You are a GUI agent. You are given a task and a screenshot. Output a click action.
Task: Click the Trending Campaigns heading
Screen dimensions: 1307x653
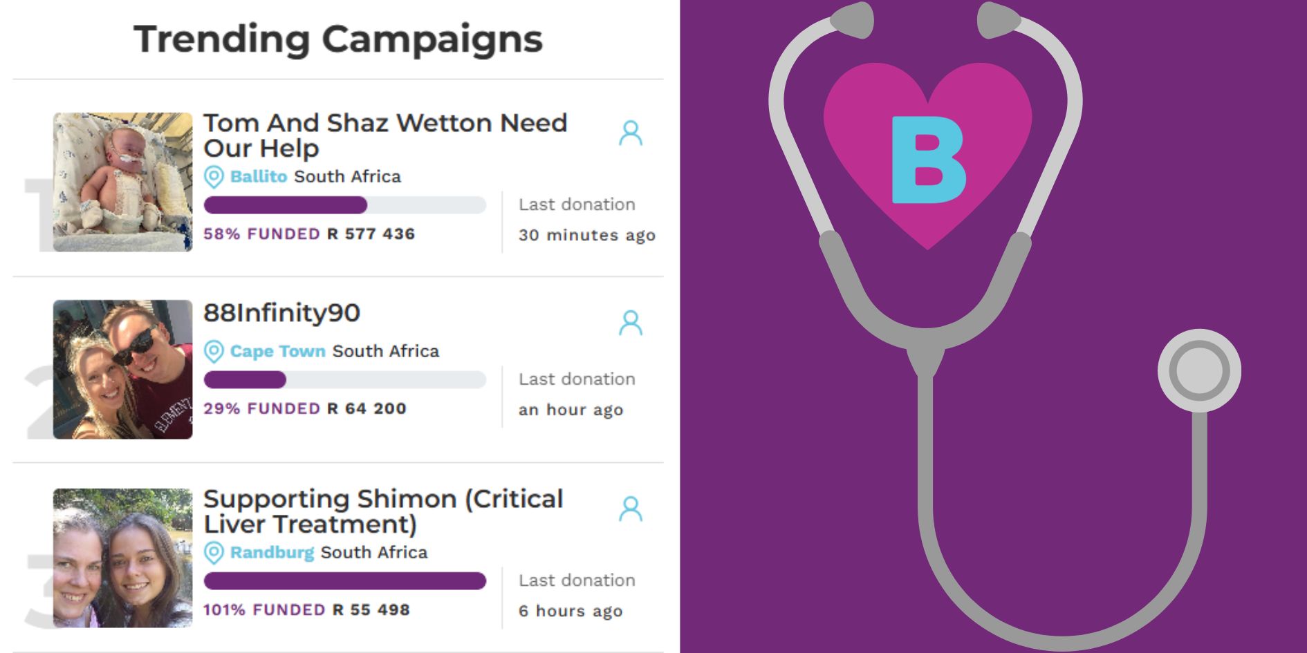(x=338, y=39)
